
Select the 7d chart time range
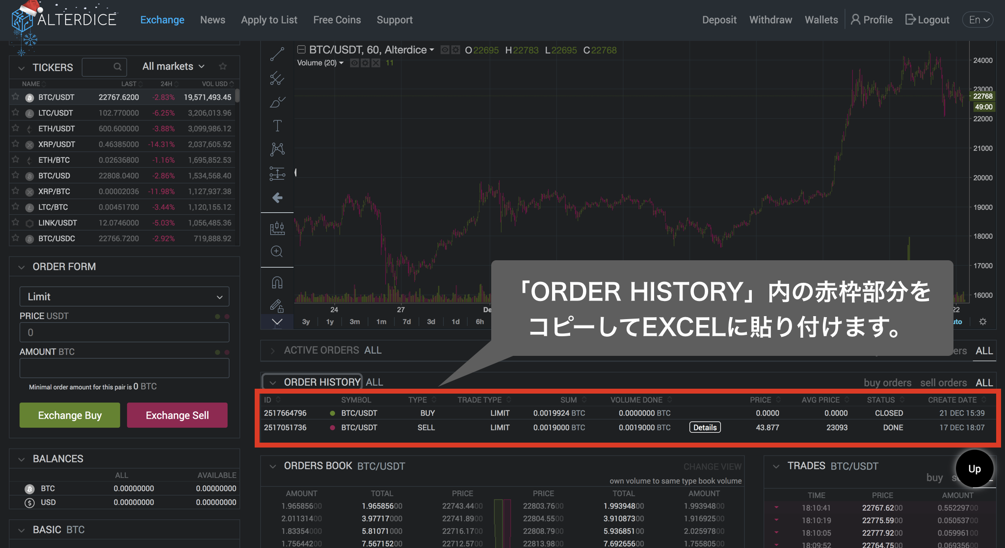407,322
